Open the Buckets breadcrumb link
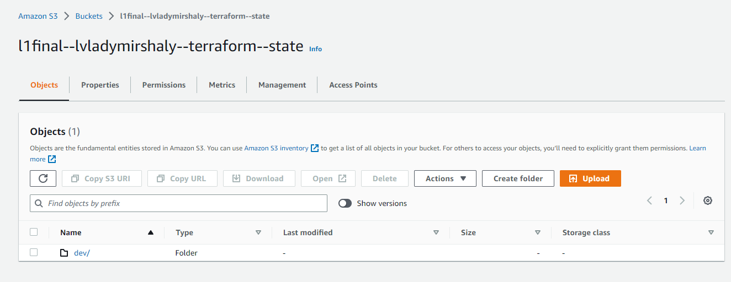 tap(89, 16)
